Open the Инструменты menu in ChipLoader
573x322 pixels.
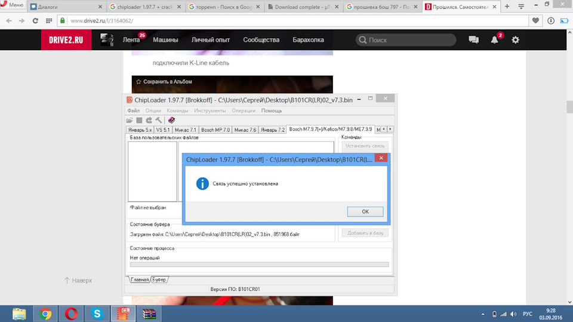pyautogui.click(x=210, y=111)
